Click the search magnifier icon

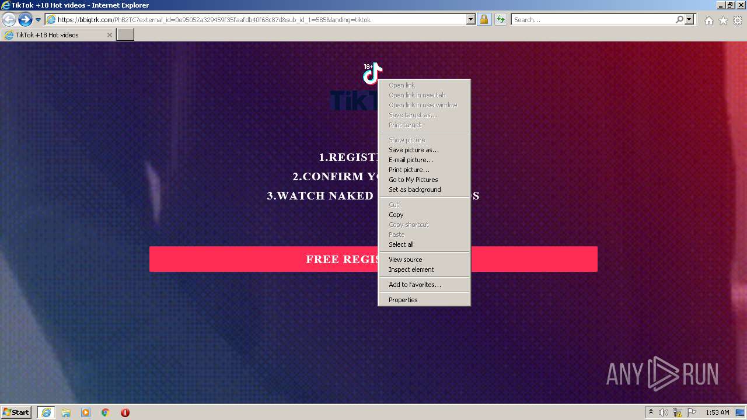[679, 20]
